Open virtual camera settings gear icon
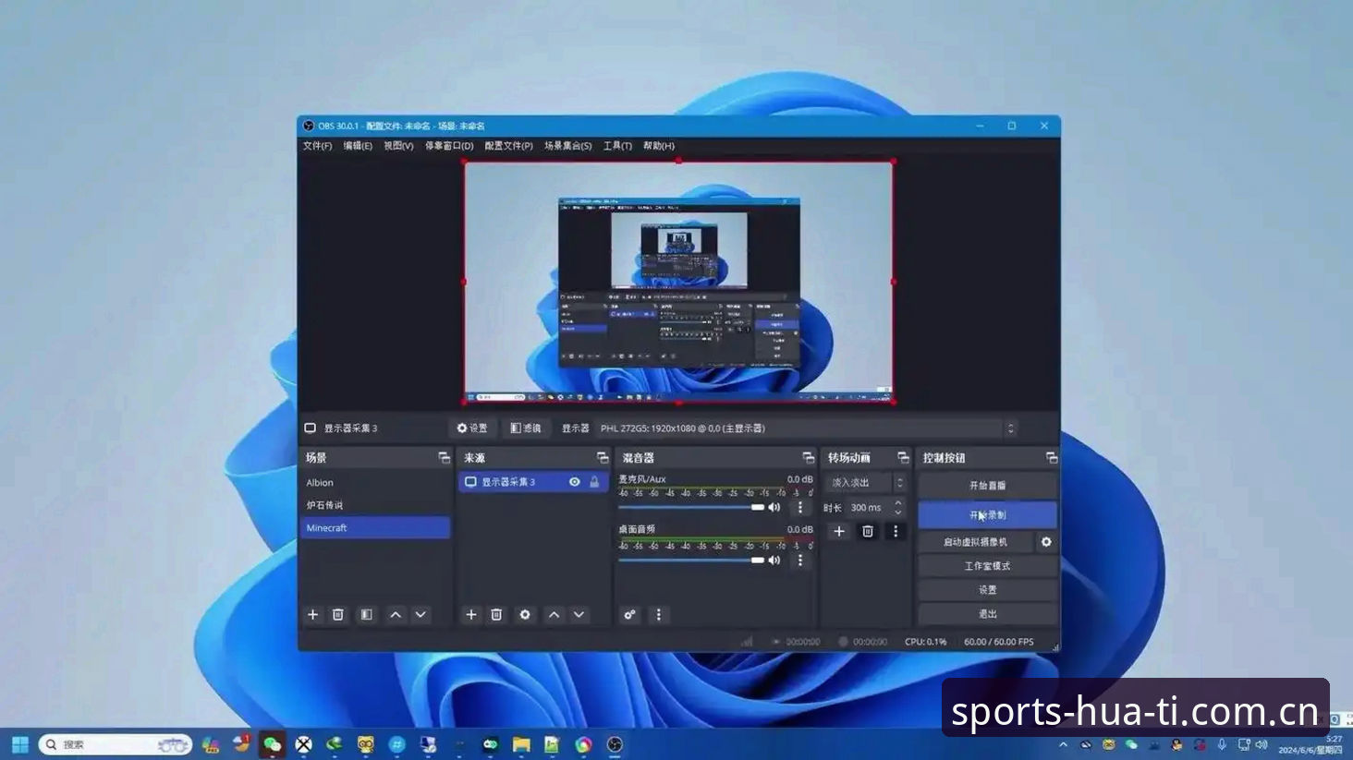This screenshot has height=760, width=1353. (x=1046, y=542)
